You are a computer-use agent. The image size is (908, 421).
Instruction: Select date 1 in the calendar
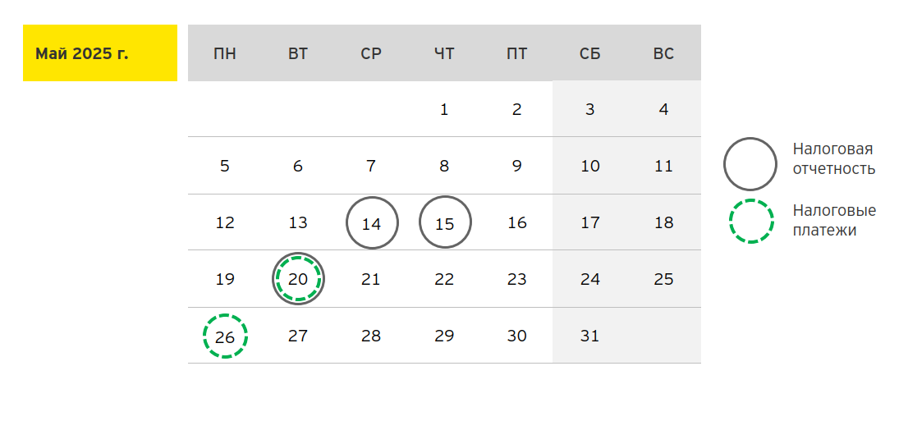tap(444, 109)
